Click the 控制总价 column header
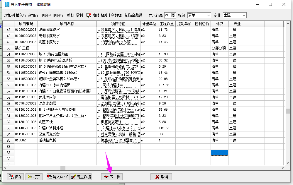 pos(202,24)
